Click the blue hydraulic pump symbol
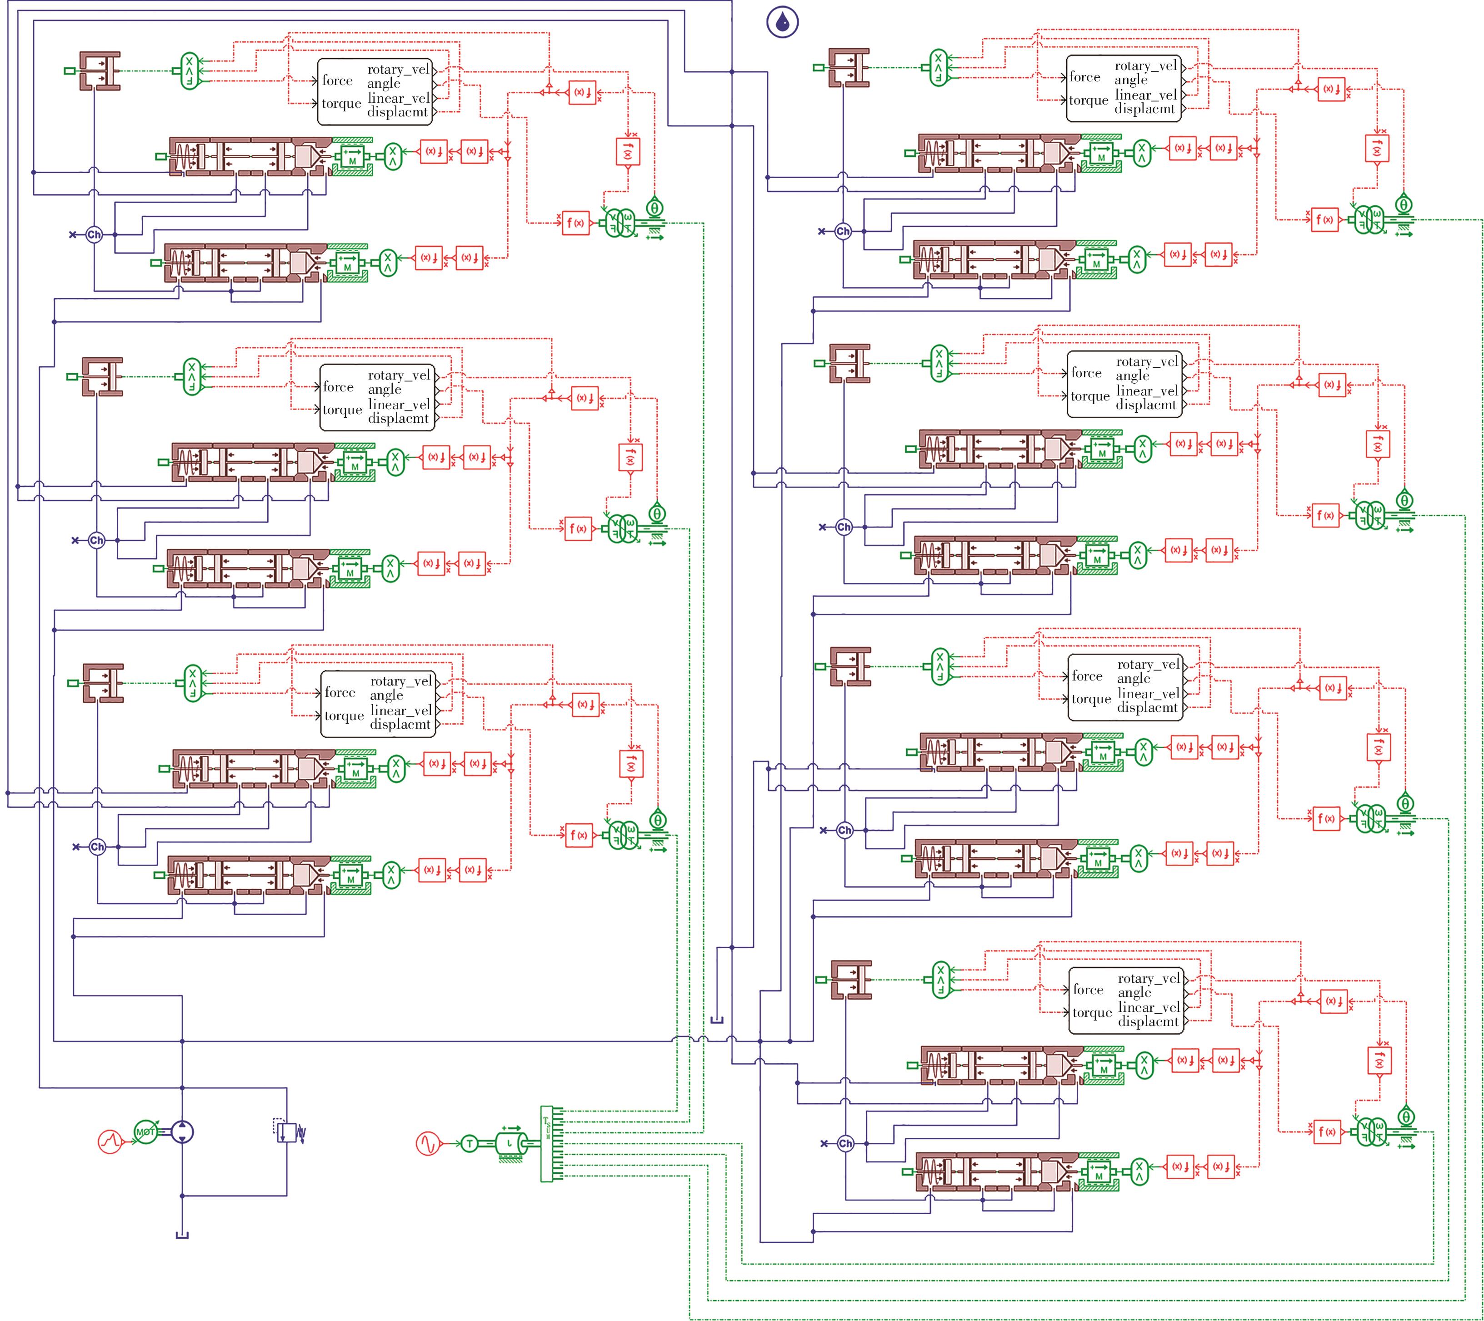Image resolution: width=1484 pixels, height=1321 pixels. coord(182,1132)
